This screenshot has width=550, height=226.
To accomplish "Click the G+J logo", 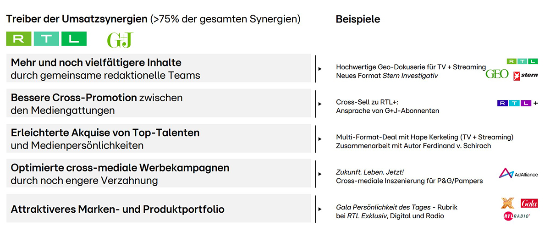I will [x=120, y=40].
